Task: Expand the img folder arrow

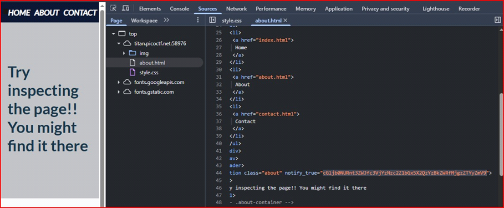Action: [x=124, y=53]
